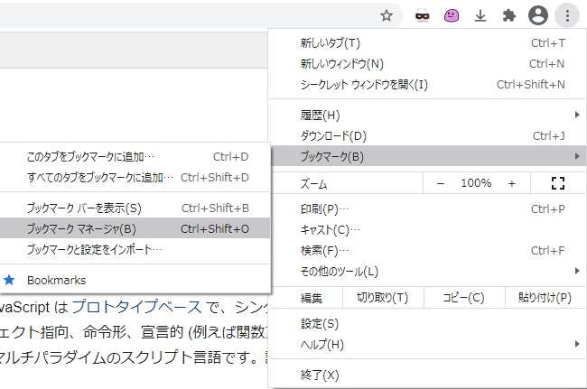The width and height of the screenshot is (587, 389).
Task: Click the bookmark star icon in address bar
Action: coord(386,15)
